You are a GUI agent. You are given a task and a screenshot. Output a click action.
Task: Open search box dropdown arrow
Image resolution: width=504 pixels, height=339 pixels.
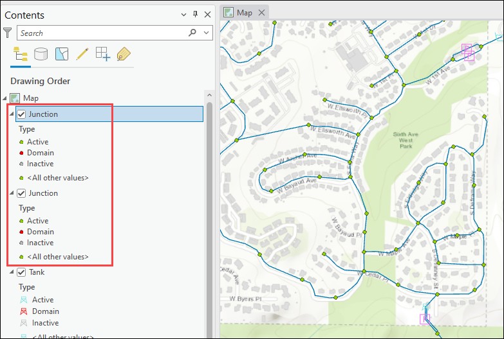pyautogui.click(x=207, y=33)
